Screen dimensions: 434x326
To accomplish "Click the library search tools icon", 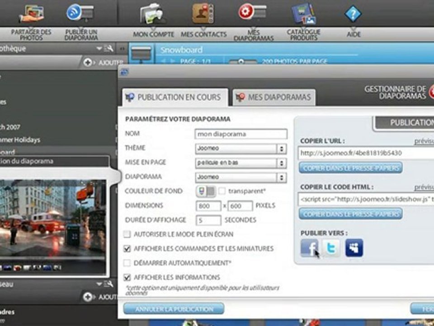I will coord(109,48).
